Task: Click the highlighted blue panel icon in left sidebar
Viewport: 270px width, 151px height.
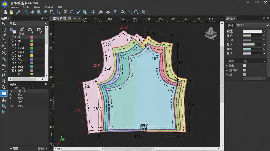Action: tap(4, 94)
